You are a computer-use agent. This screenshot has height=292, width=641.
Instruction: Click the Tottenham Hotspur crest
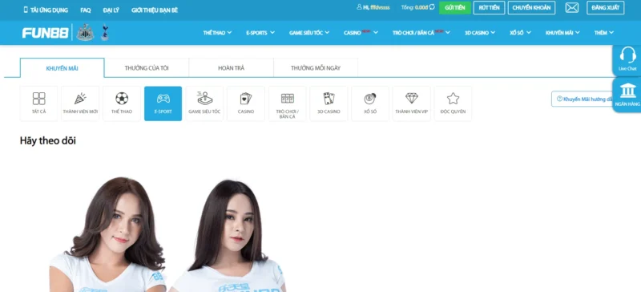point(105,32)
